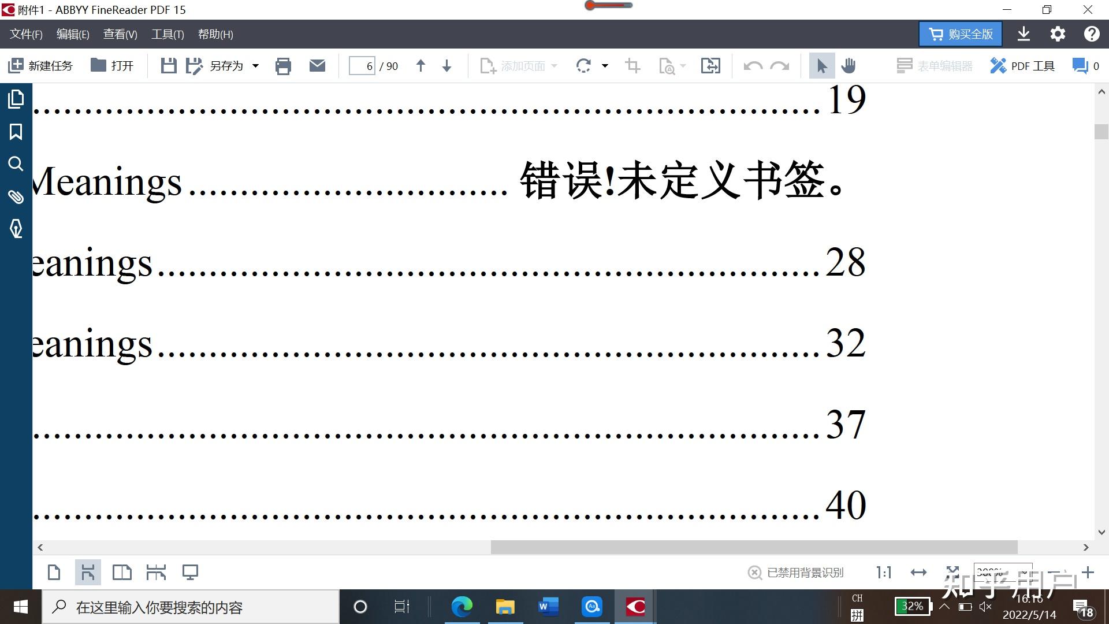Open Task View from the taskbar
This screenshot has width=1109, height=624.
click(401, 607)
